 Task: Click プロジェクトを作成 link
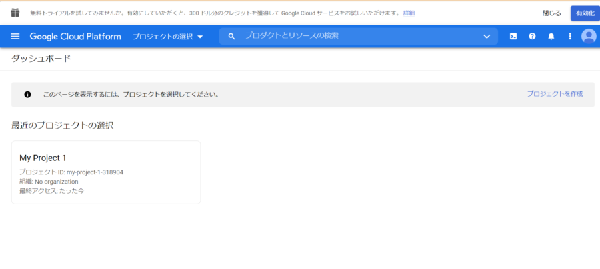point(555,94)
